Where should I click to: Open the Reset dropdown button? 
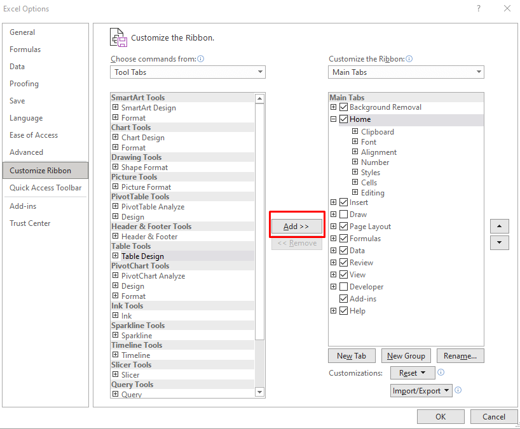[413, 373]
